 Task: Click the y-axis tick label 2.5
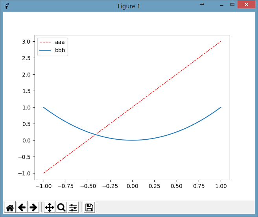pos(26,58)
